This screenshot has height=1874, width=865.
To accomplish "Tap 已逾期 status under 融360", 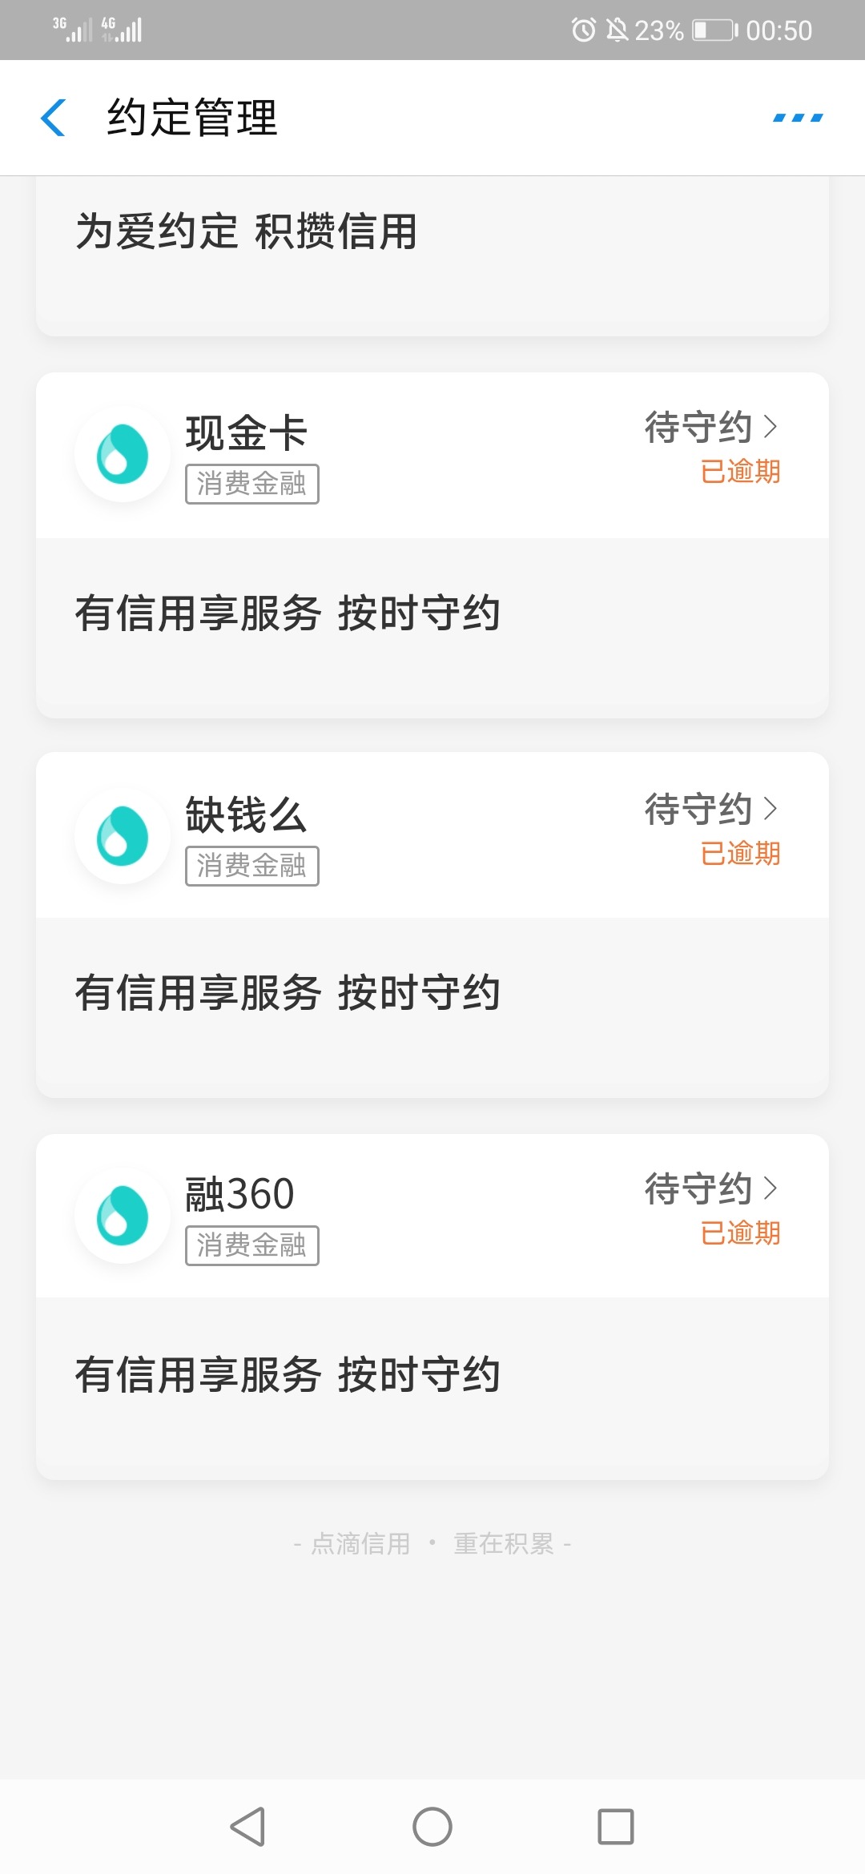I will pos(741,1233).
